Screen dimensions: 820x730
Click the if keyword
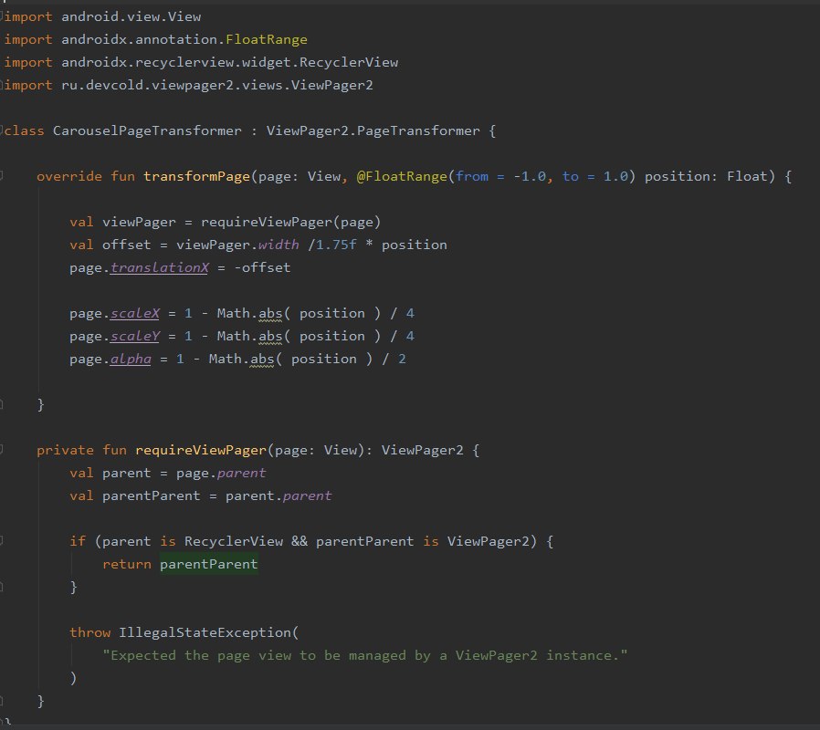click(x=78, y=541)
